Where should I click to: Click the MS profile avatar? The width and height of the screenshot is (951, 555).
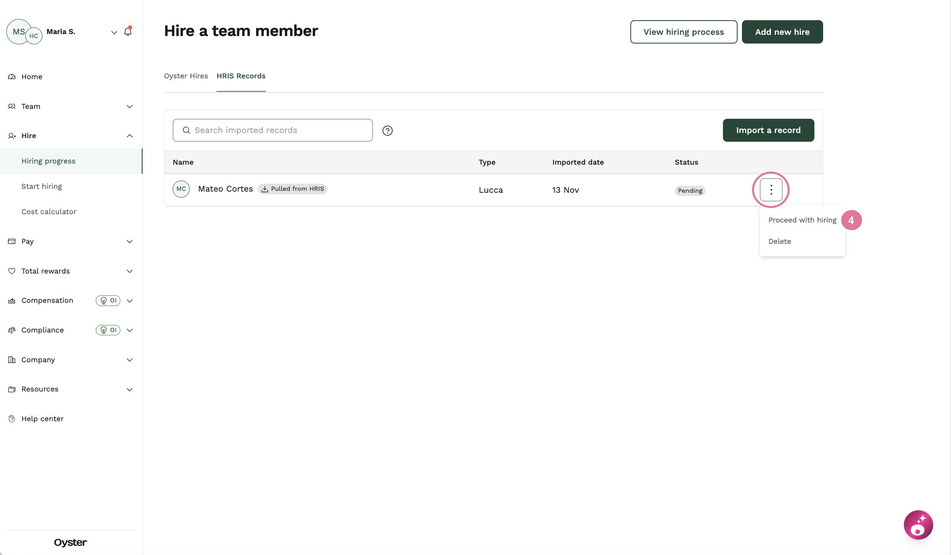pos(18,31)
